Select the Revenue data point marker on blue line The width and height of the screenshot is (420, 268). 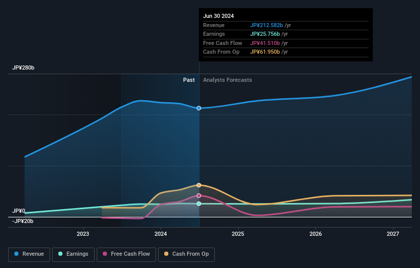tap(199, 108)
